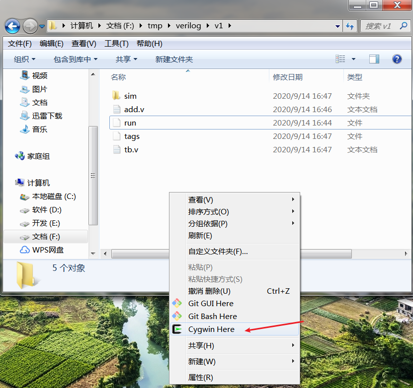Click the navigation pane scroll down arrow
413x388 pixels.
93,254
